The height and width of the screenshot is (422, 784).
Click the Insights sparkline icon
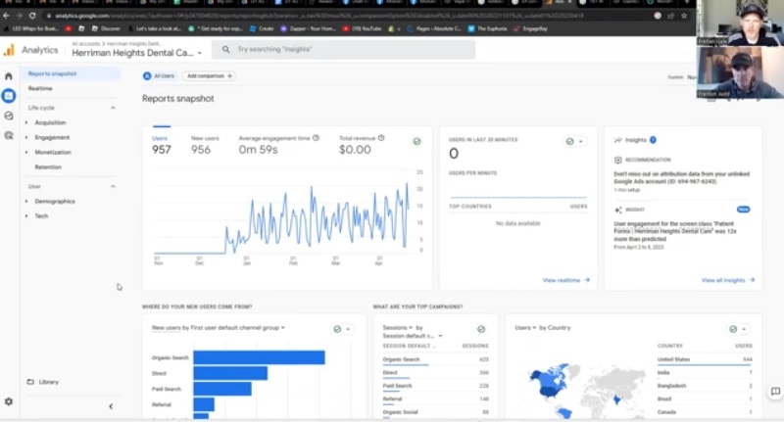click(618, 140)
